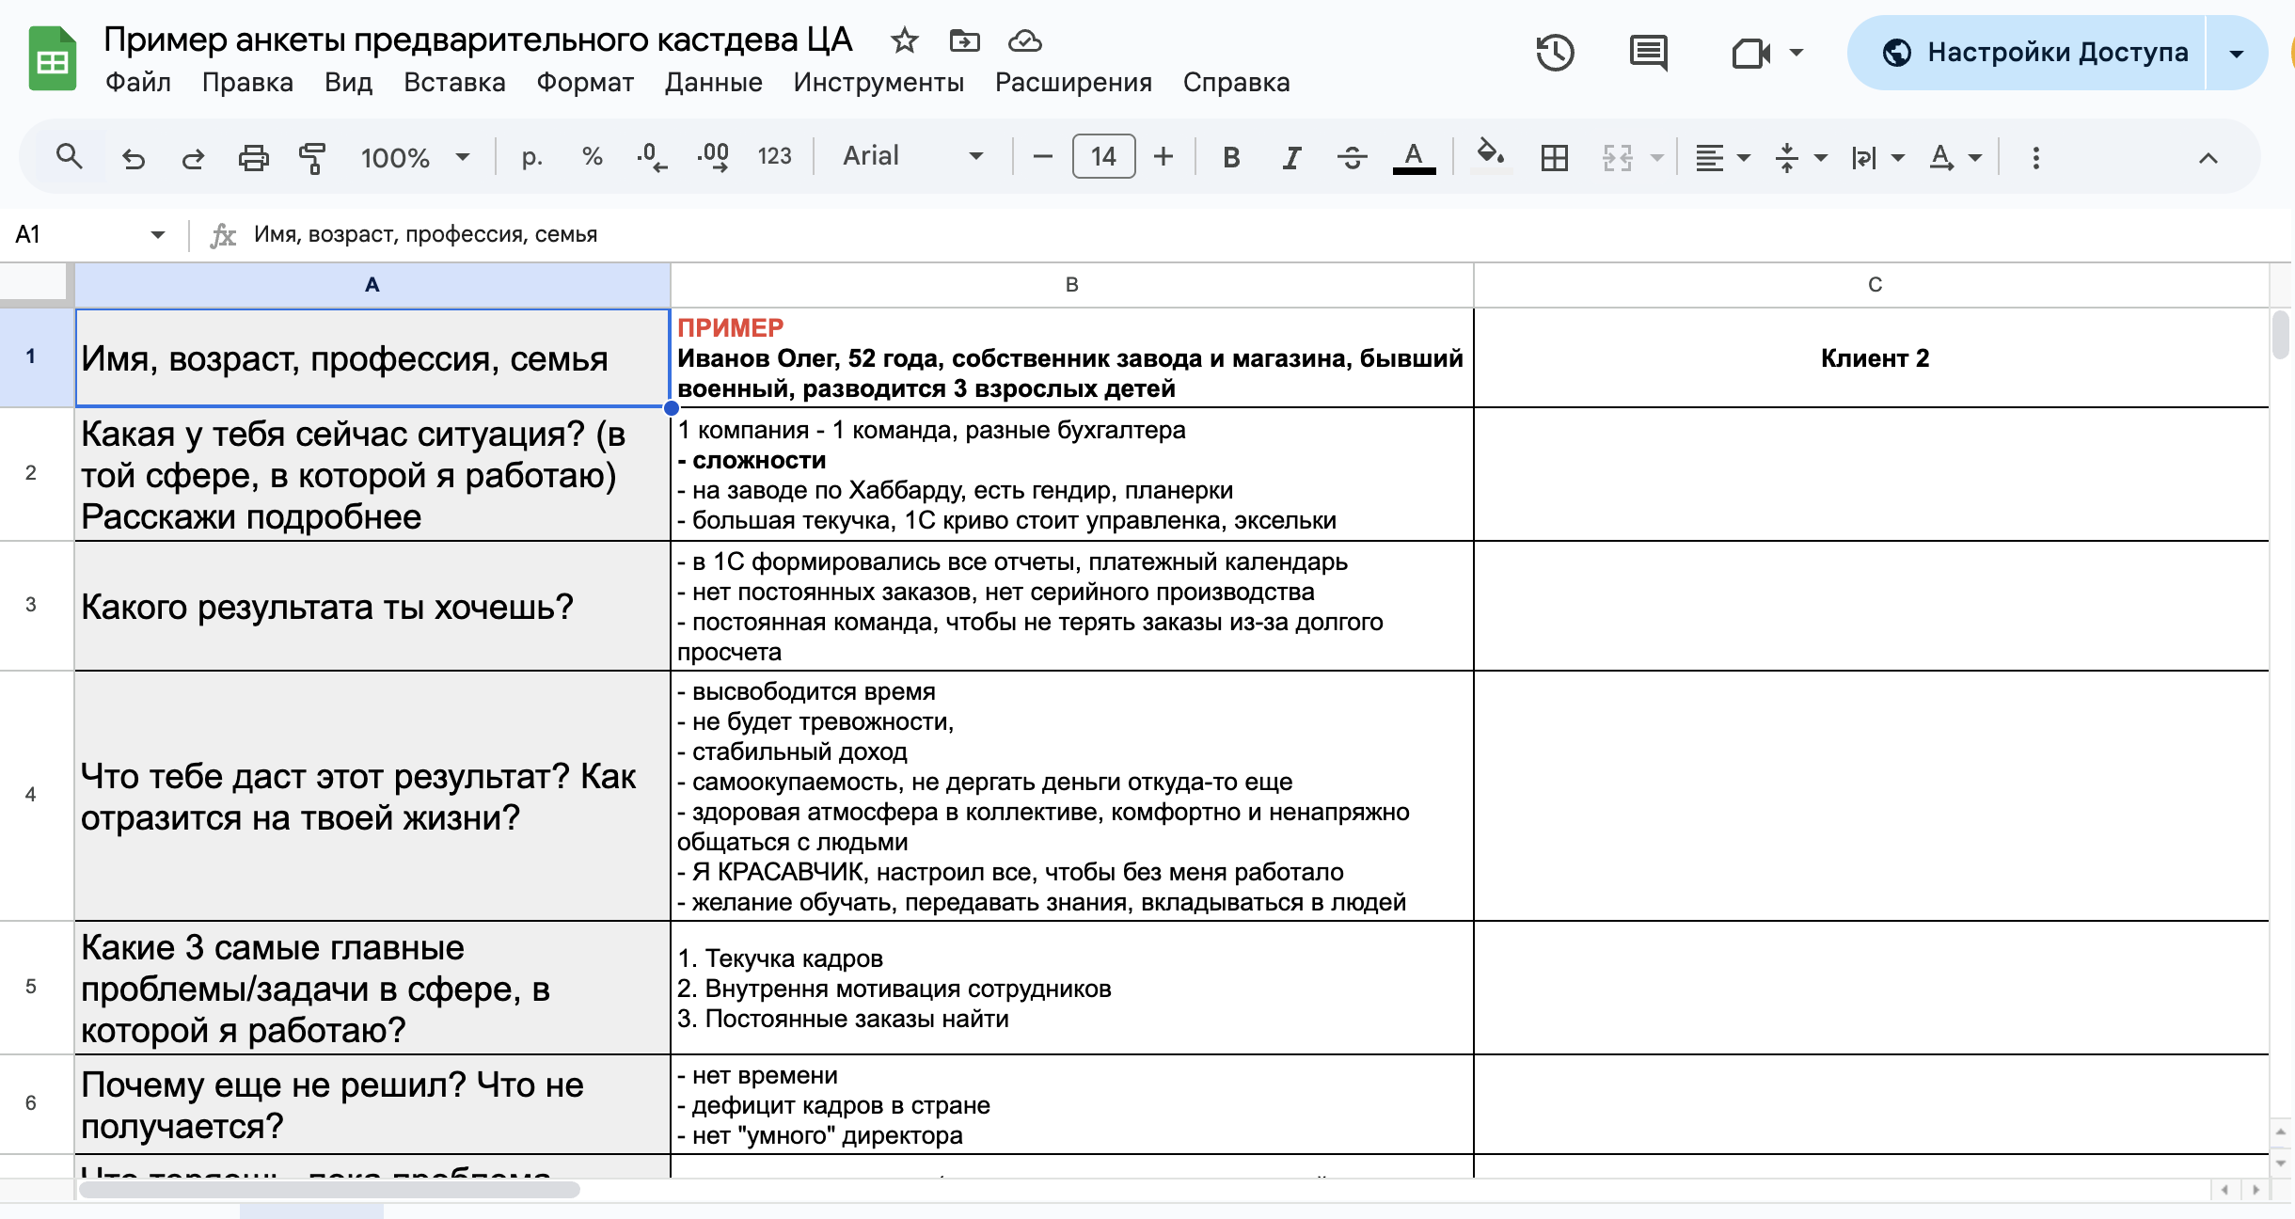The image size is (2295, 1219).
Task: Click the search menus magnifier icon
Action: coord(69,156)
